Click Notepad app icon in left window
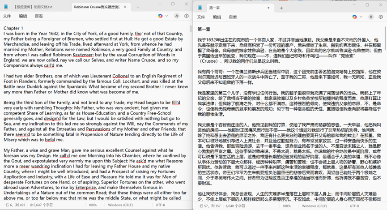 click(6, 7)
